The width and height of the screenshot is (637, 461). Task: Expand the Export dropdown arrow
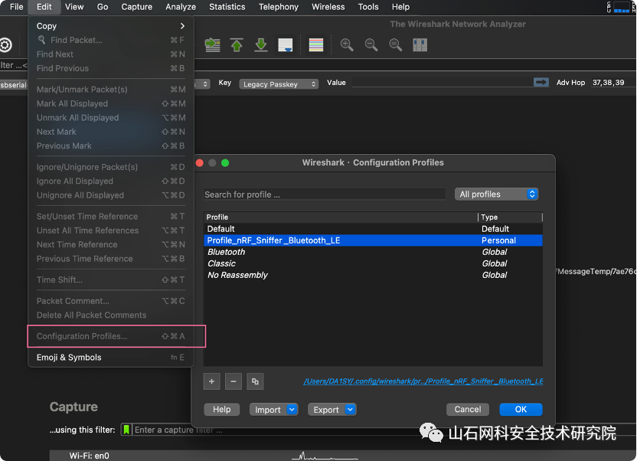(x=350, y=410)
